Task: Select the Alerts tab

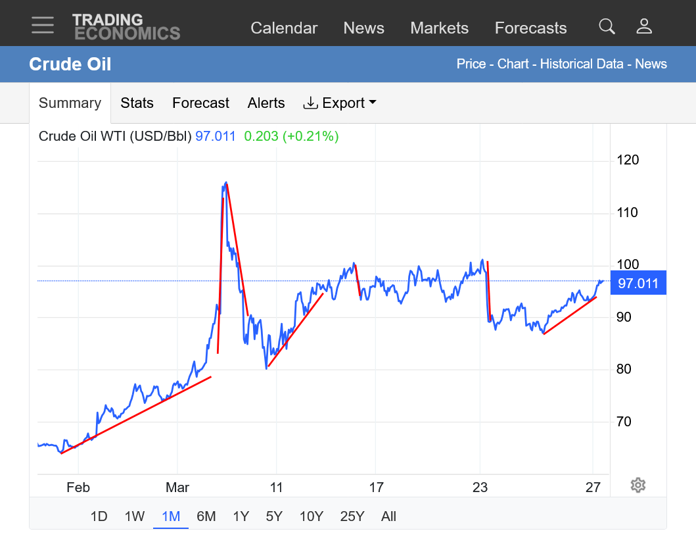Action: [x=266, y=103]
